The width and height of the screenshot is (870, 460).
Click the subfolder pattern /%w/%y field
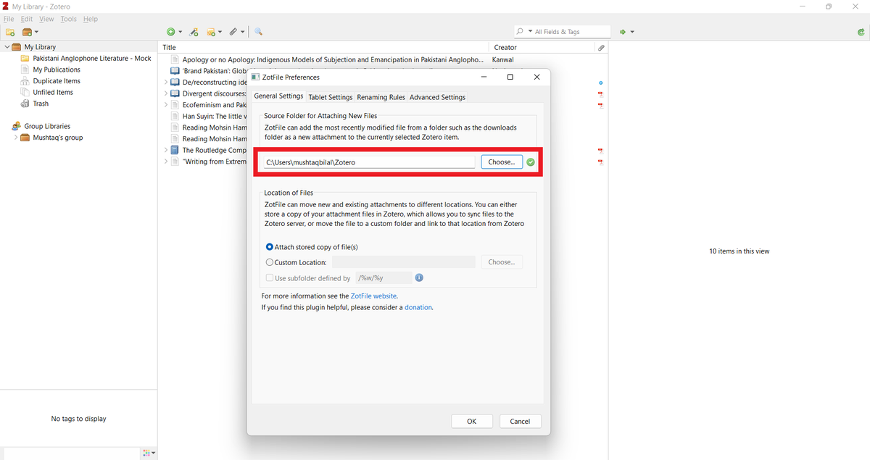pyautogui.click(x=384, y=277)
